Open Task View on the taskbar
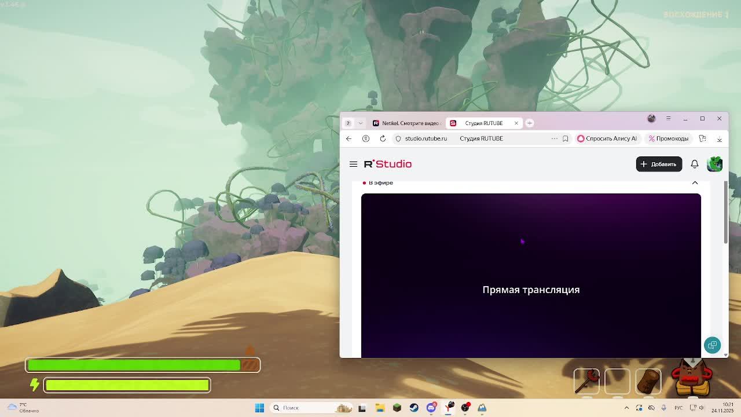The image size is (741, 417). [362, 408]
